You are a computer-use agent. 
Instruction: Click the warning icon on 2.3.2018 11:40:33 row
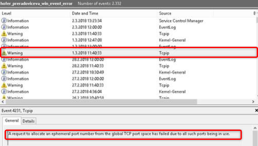coord(4,34)
